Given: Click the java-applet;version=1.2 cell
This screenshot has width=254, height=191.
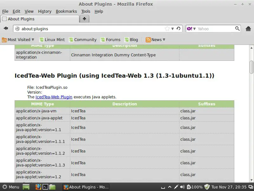Looking at the screenshot, I should coord(42,174).
